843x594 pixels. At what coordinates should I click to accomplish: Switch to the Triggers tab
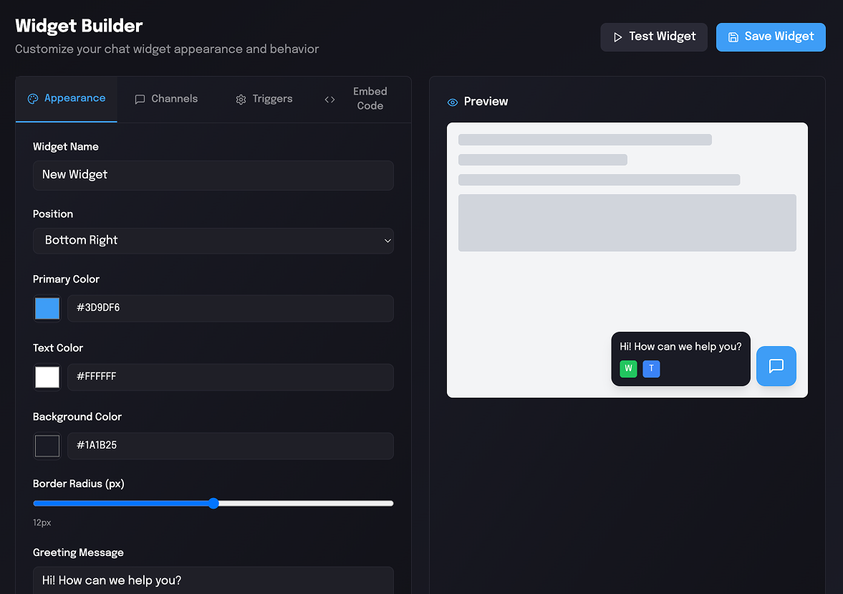pyautogui.click(x=264, y=99)
